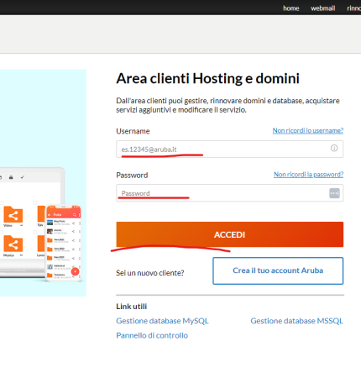
Task: Click the Area clienti Hosting e domini heading
Action: pos(208,78)
